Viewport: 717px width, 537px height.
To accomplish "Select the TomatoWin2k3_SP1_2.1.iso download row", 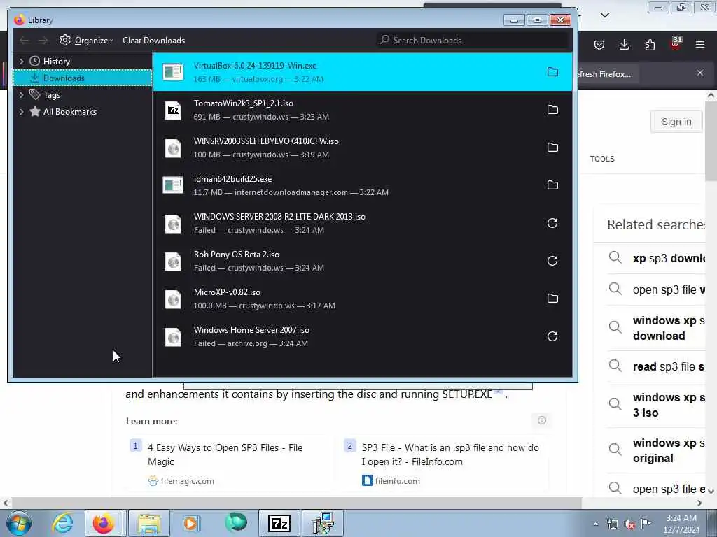I will (362, 110).
